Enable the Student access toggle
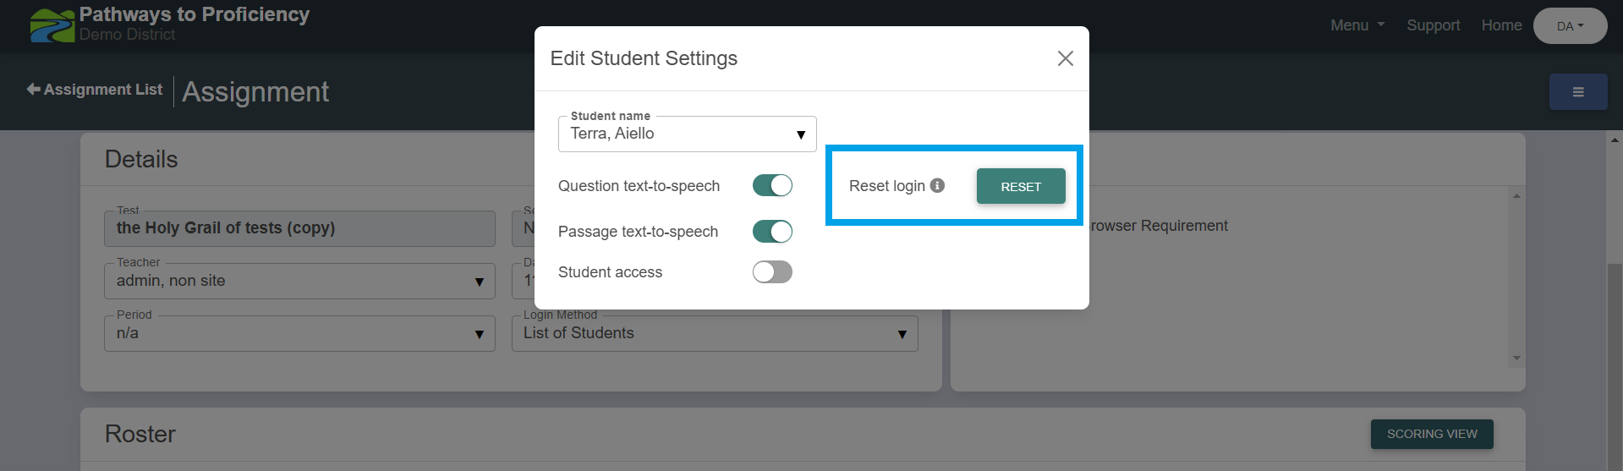Viewport: 1623px width, 471px height. pyautogui.click(x=772, y=272)
